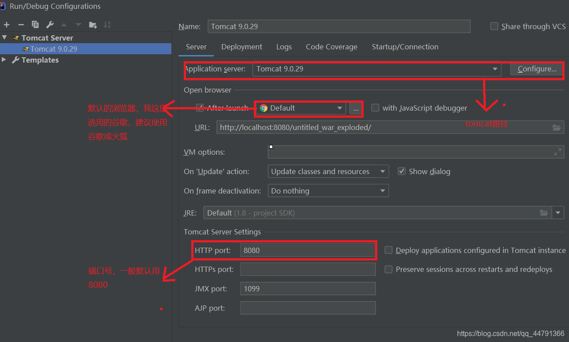The width and height of the screenshot is (569, 342).
Task: Expand the Templates tree node
Action: pyautogui.click(x=4, y=60)
